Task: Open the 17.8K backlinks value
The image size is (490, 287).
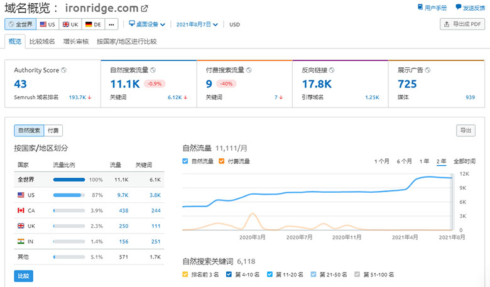Action: click(317, 84)
